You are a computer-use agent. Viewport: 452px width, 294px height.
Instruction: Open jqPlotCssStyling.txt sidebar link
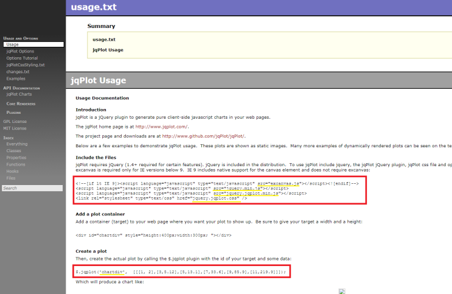point(26,65)
